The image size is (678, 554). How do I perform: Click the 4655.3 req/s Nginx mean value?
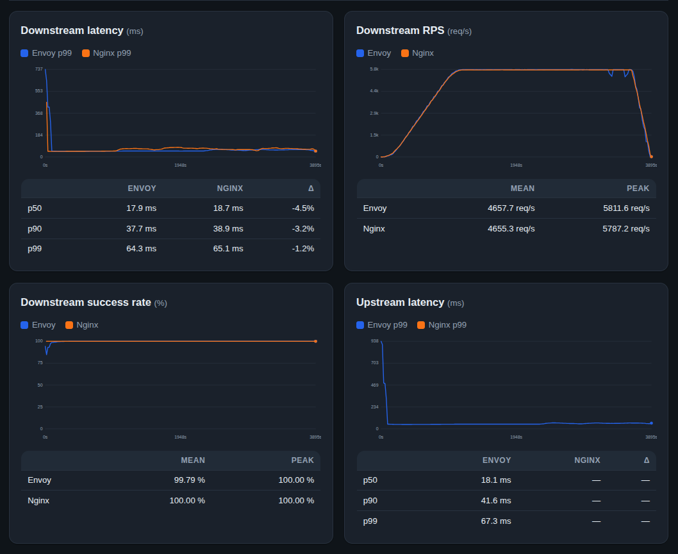tap(511, 229)
